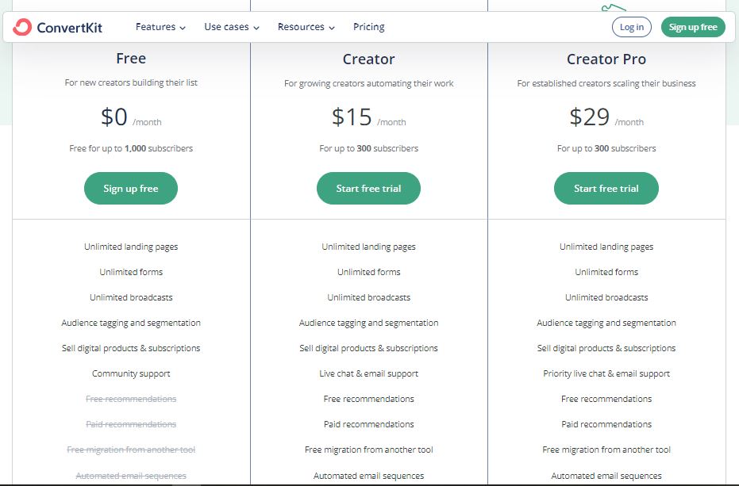Click Sign up free under Free plan
This screenshot has width=739, height=486.
pos(131,189)
